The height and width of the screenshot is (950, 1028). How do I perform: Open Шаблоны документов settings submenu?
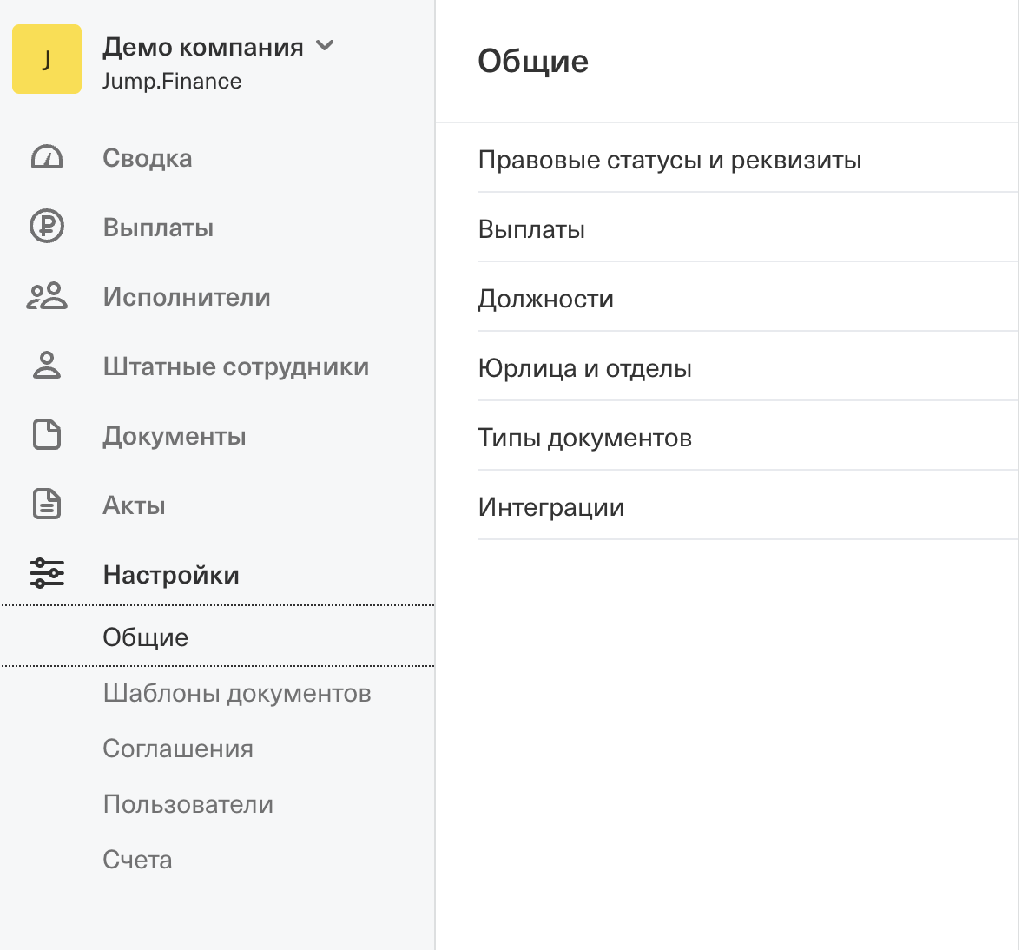click(236, 693)
